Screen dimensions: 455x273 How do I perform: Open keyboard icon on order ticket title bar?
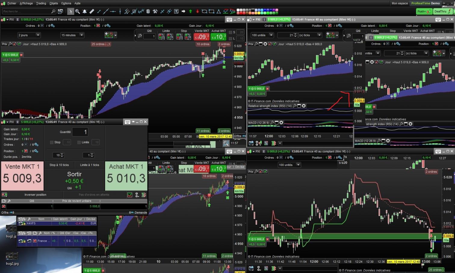click(x=127, y=122)
